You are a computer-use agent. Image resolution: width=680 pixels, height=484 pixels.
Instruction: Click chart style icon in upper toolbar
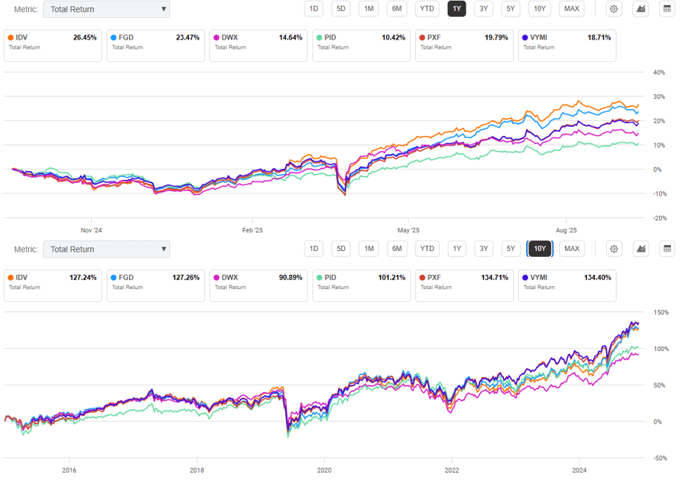pyautogui.click(x=640, y=9)
